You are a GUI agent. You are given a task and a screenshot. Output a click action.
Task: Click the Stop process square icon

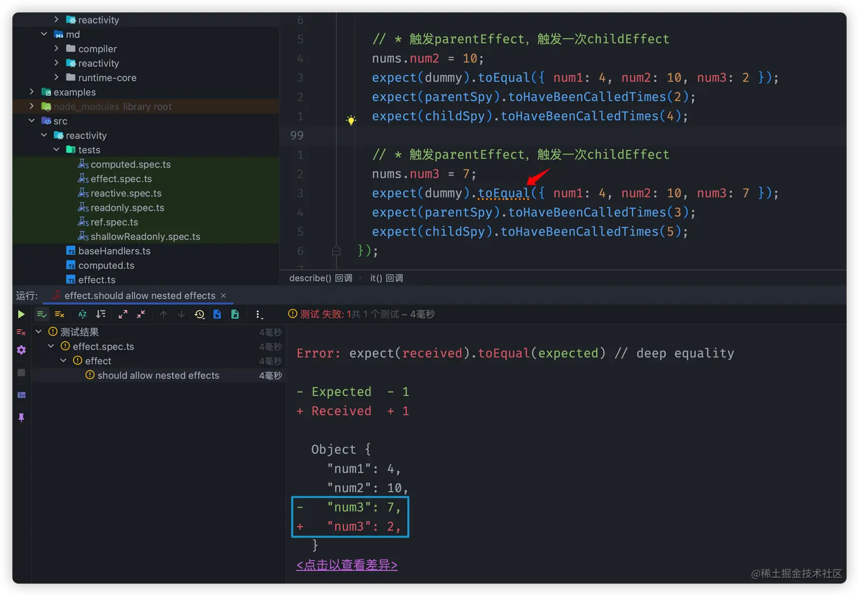[21, 373]
